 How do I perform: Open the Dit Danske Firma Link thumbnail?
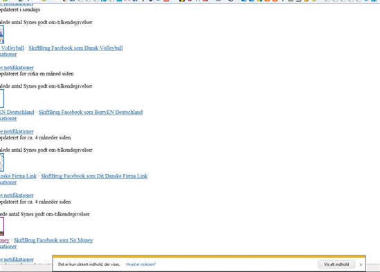[x=2, y=162]
